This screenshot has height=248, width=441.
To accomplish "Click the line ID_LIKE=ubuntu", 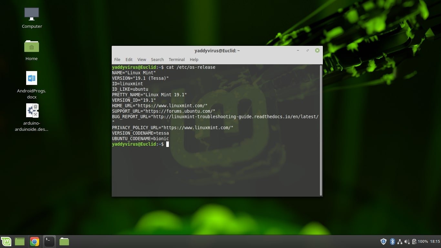I will click(130, 89).
